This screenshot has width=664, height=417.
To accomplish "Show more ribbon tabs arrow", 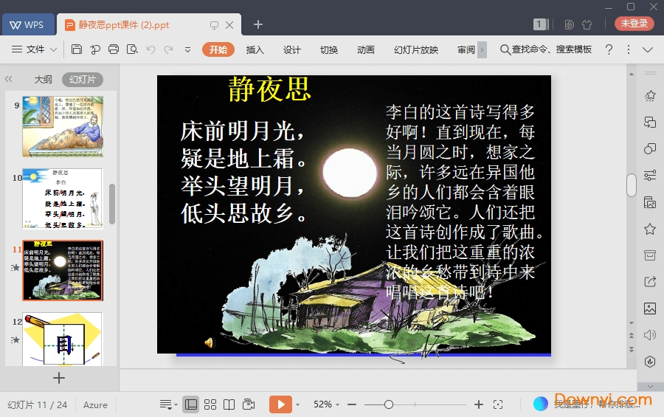I will click(x=482, y=49).
